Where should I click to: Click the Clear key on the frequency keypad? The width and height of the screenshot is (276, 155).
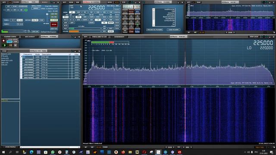point(131,31)
